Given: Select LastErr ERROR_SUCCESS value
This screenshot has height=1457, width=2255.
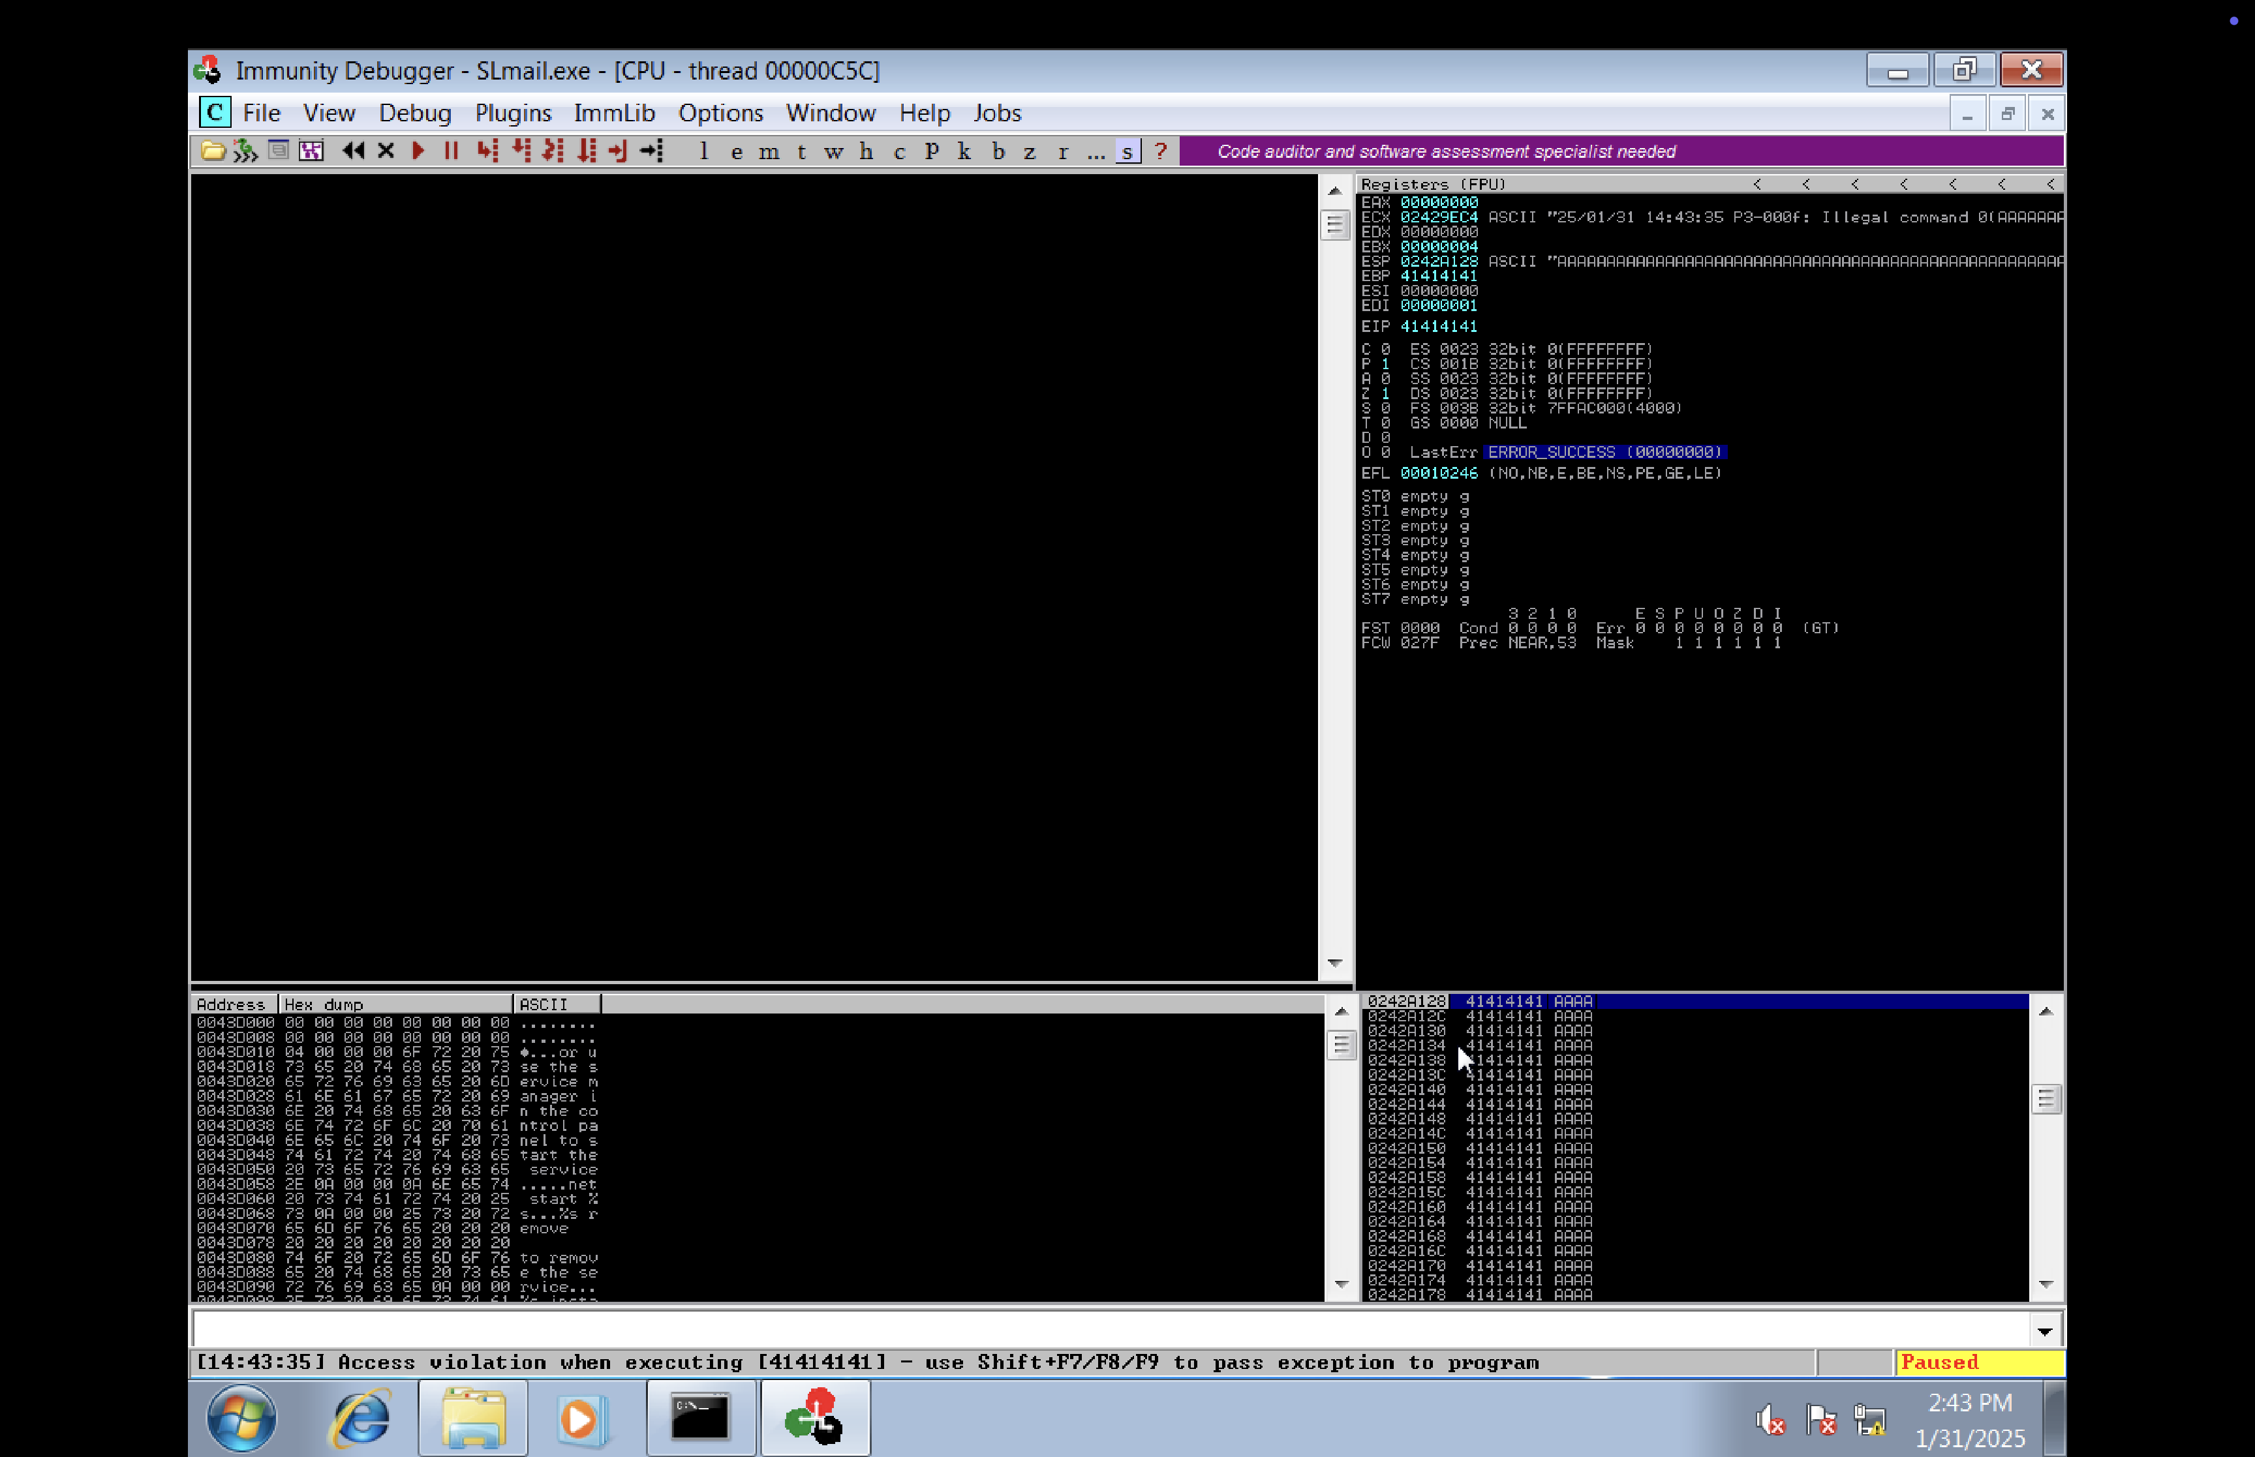Looking at the screenshot, I should [1605, 452].
